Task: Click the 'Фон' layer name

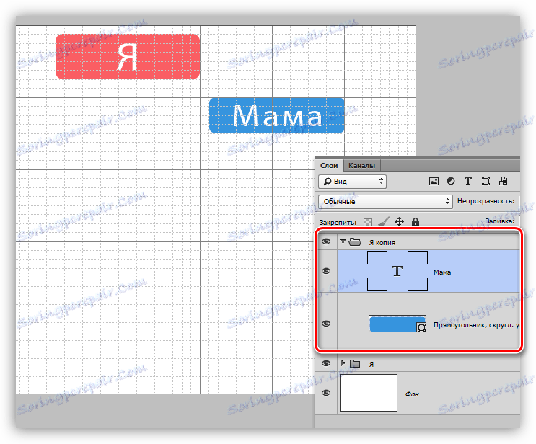Action: click(412, 394)
